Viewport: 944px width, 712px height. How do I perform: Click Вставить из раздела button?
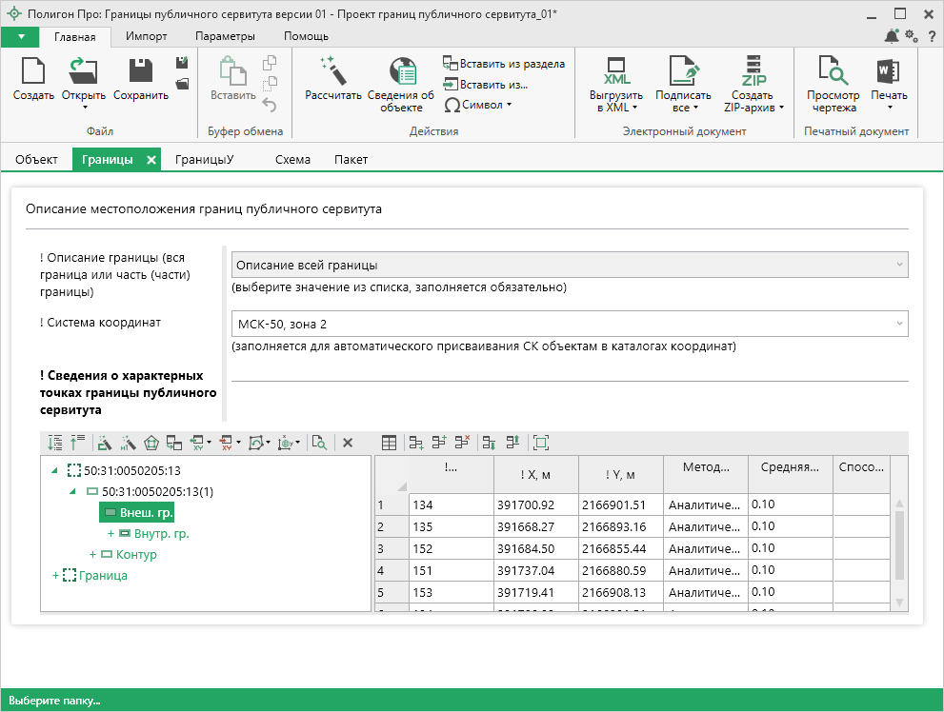[504, 64]
